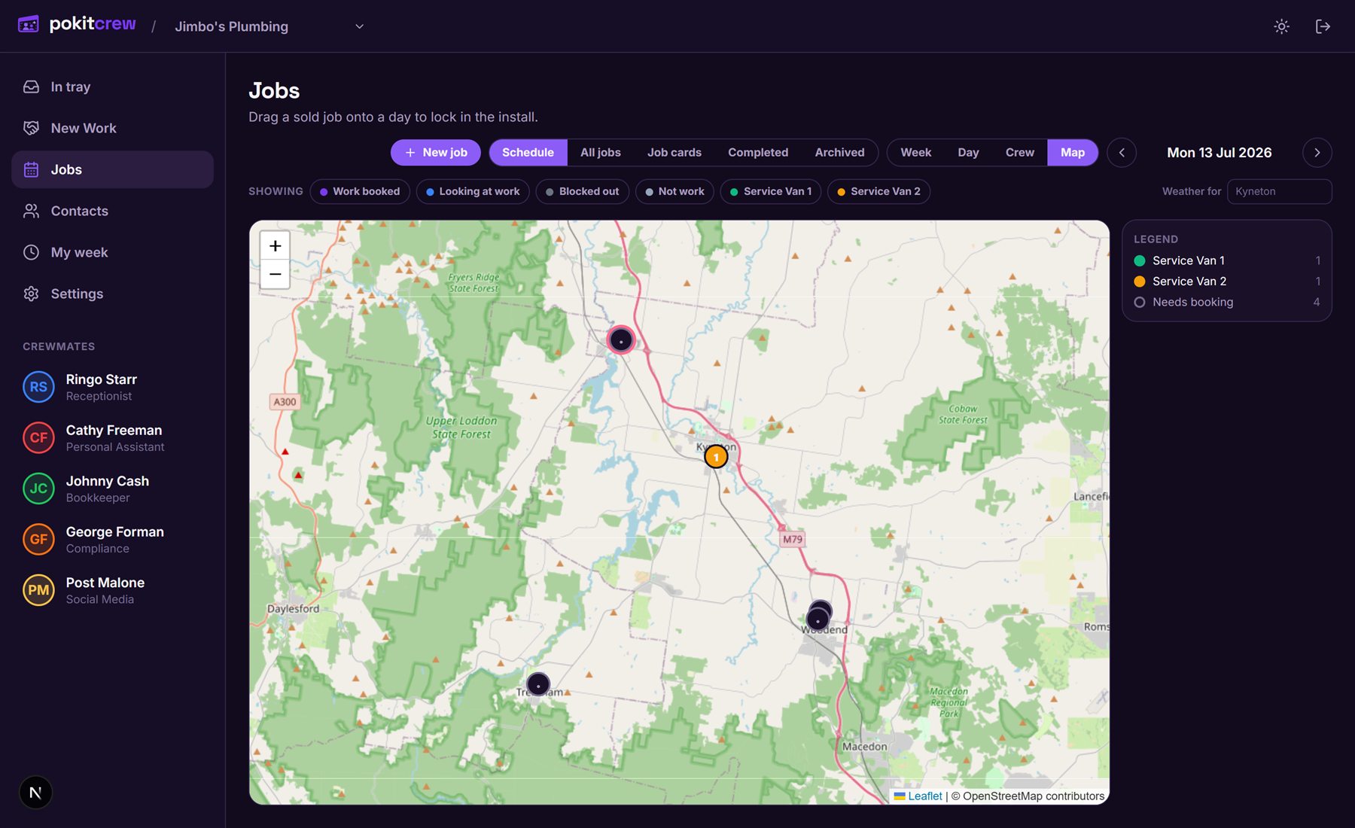Toggle the Not work filter

coord(674,191)
